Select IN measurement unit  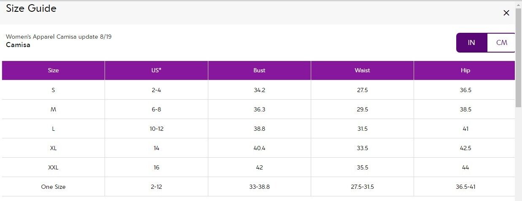(471, 42)
